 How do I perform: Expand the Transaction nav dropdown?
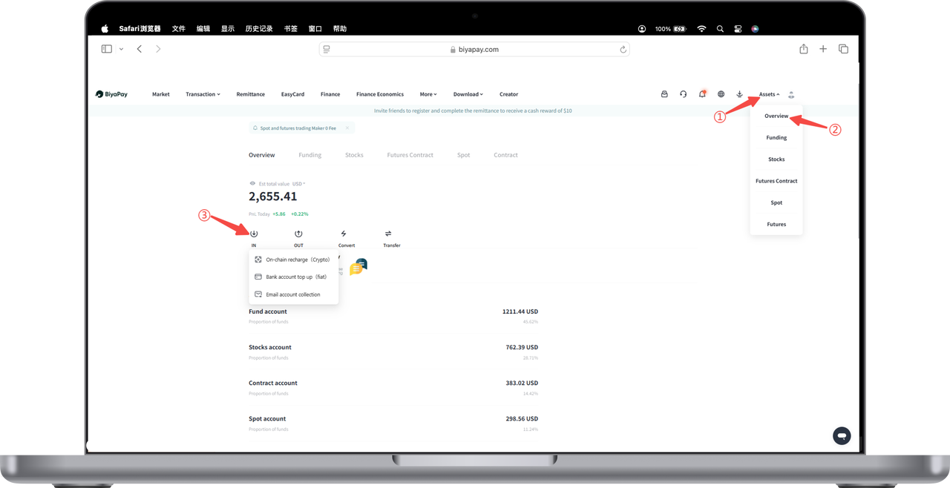click(x=203, y=94)
